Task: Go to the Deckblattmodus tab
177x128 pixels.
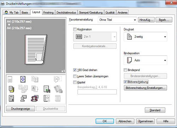Action: (66, 12)
